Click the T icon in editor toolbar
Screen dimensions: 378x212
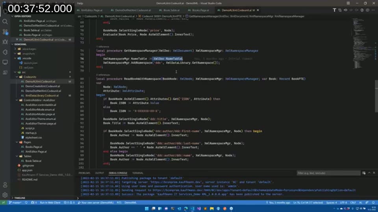[334, 10]
